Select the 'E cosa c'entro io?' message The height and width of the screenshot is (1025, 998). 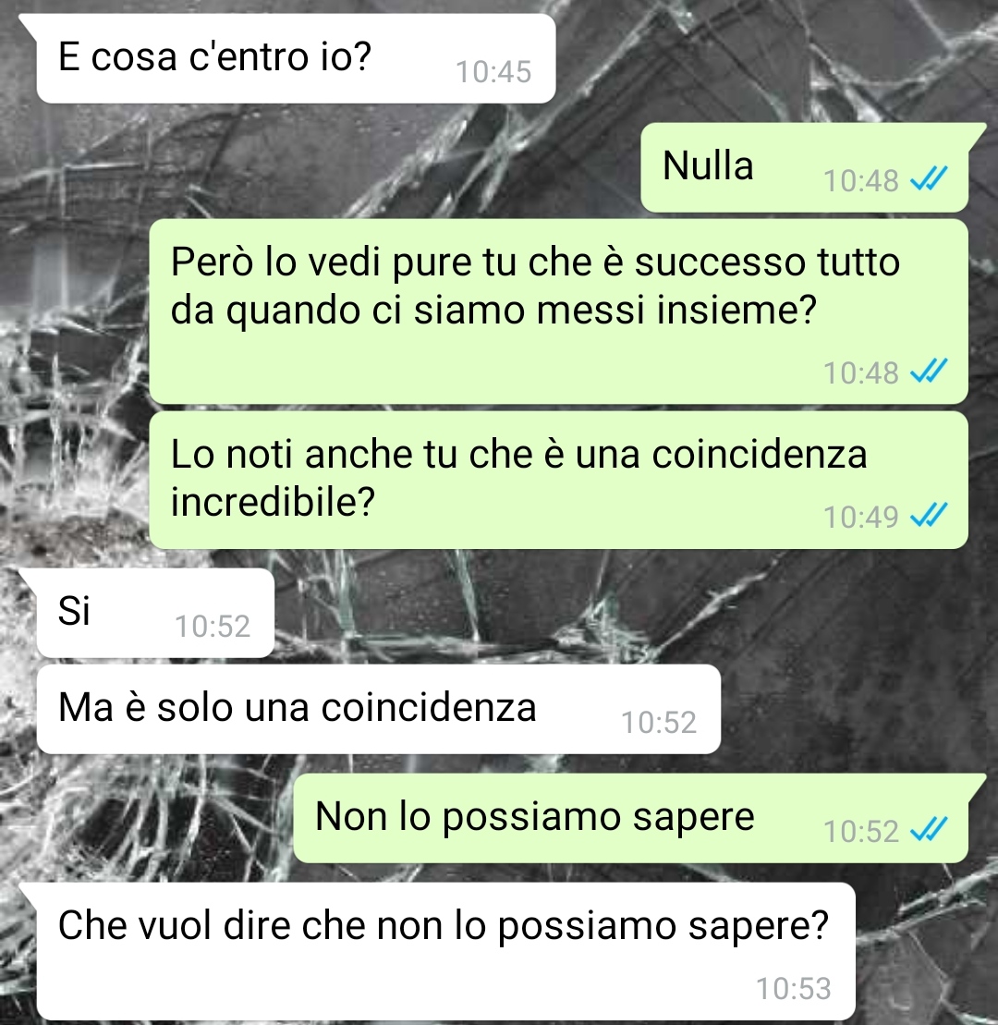click(296, 59)
